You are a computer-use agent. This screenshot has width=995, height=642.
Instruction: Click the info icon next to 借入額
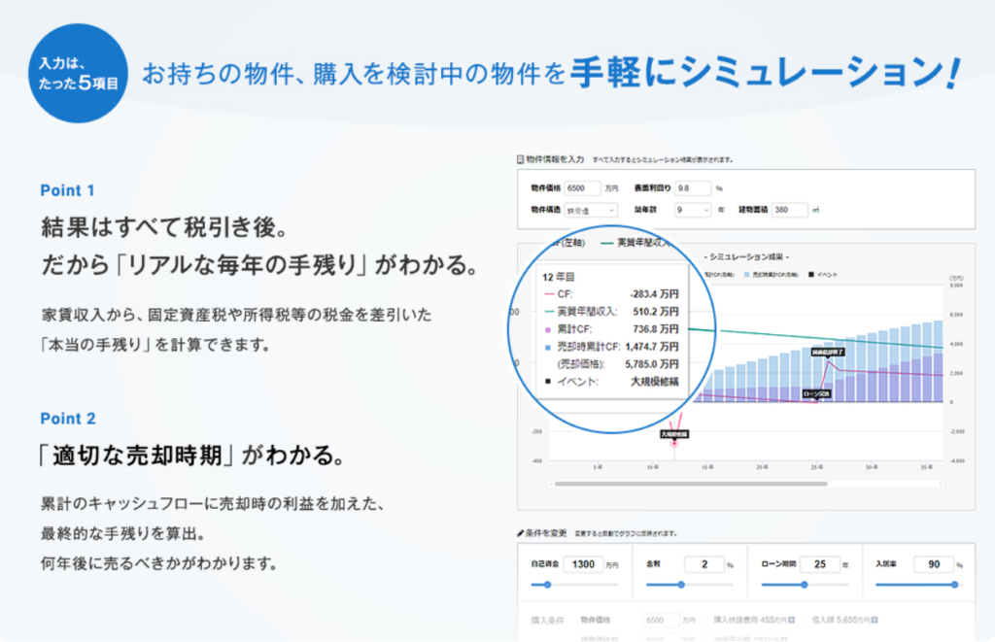tap(877, 619)
